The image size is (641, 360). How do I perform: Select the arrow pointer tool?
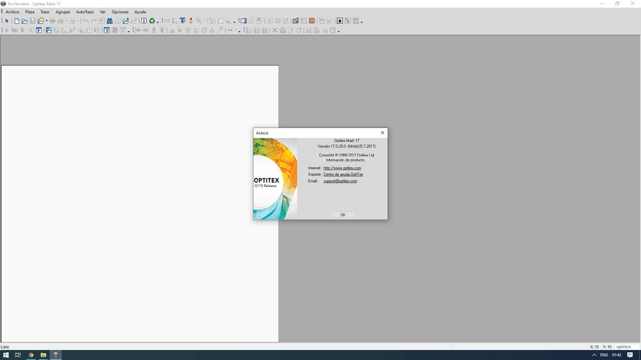pos(7,21)
